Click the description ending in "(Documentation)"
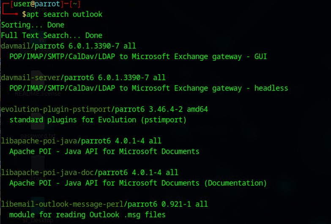The height and width of the screenshot is (224, 331). [x=138, y=183]
